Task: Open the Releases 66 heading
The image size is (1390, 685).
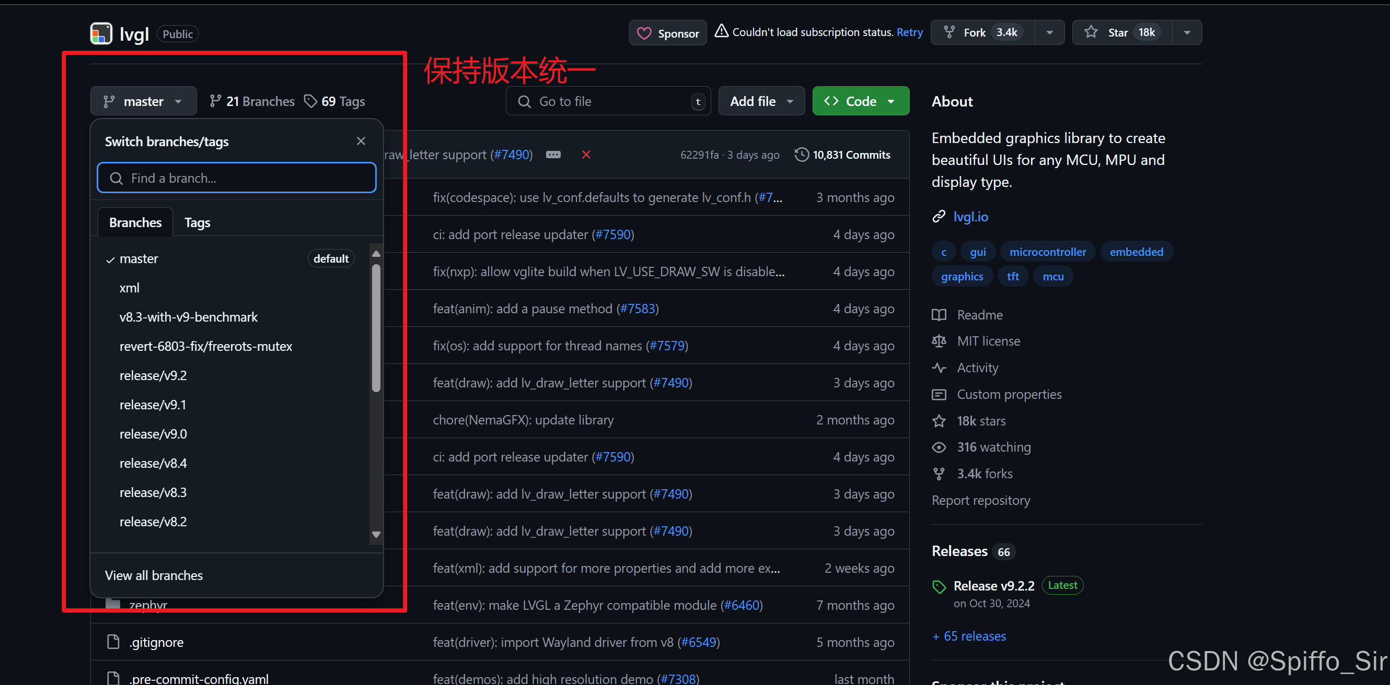Action: coord(974,551)
